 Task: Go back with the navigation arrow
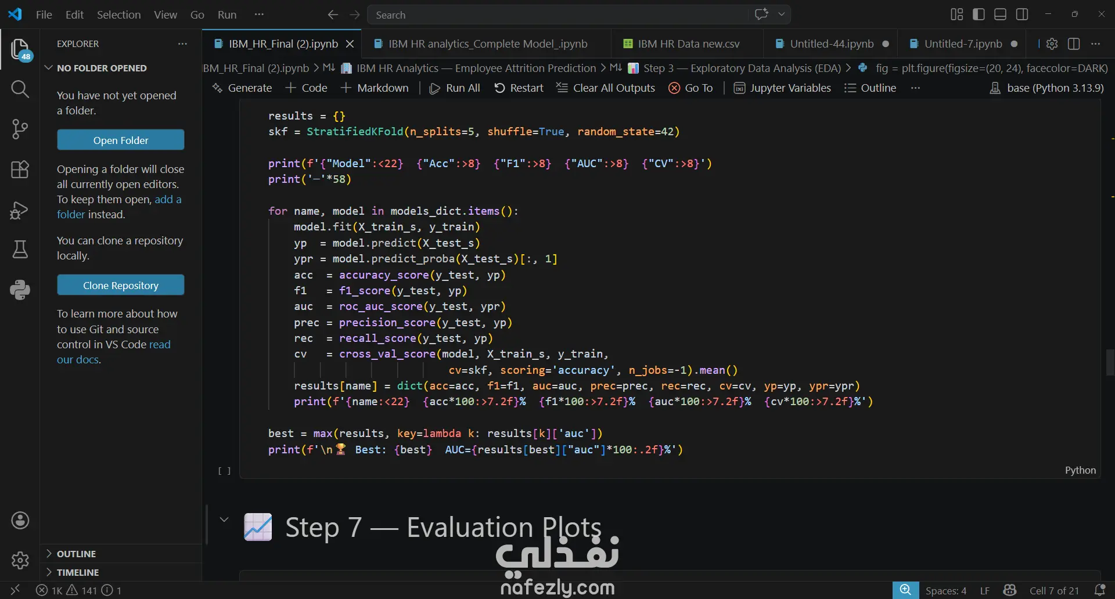tap(333, 15)
